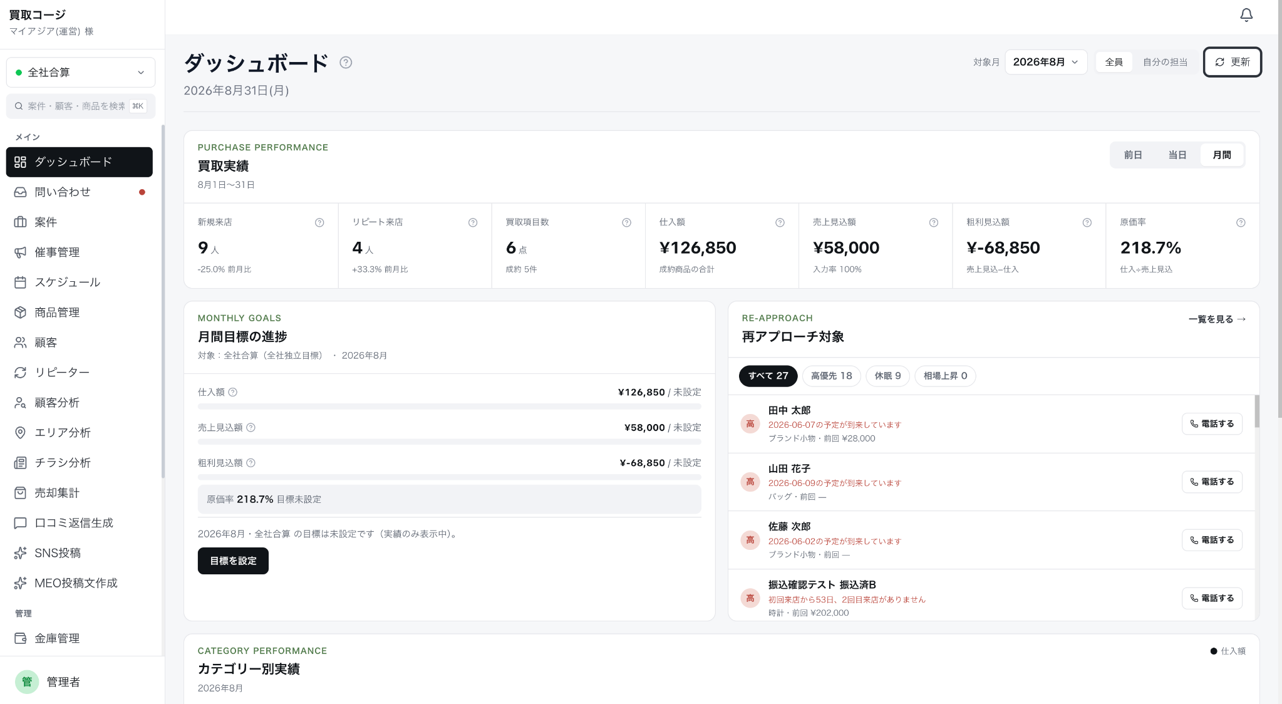Open the 2026年8月 target month dropdown
This screenshot has width=1282, height=704.
pos(1046,62)
